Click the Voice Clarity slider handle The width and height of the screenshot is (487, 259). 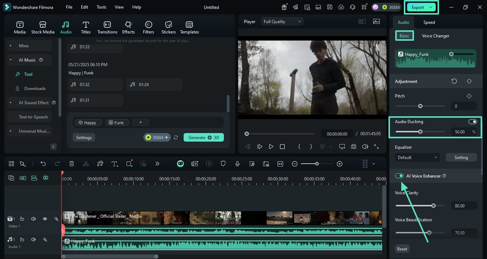pyautogui.click(x=433, y=206)
